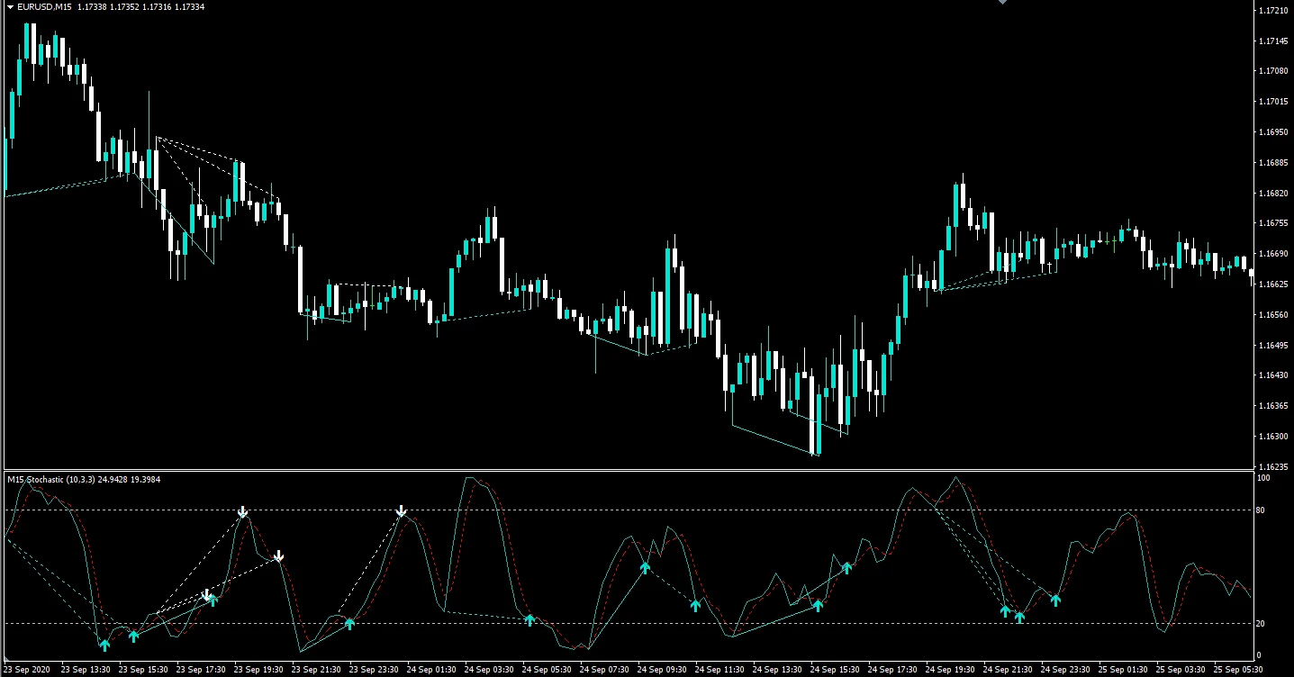
Task: Click the lowest white candle near 1.16300
Action: pos(816,439)
